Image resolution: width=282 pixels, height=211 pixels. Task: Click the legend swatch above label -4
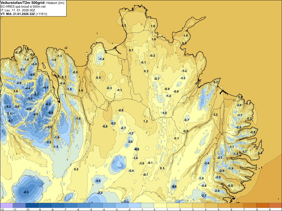(109, 205)
